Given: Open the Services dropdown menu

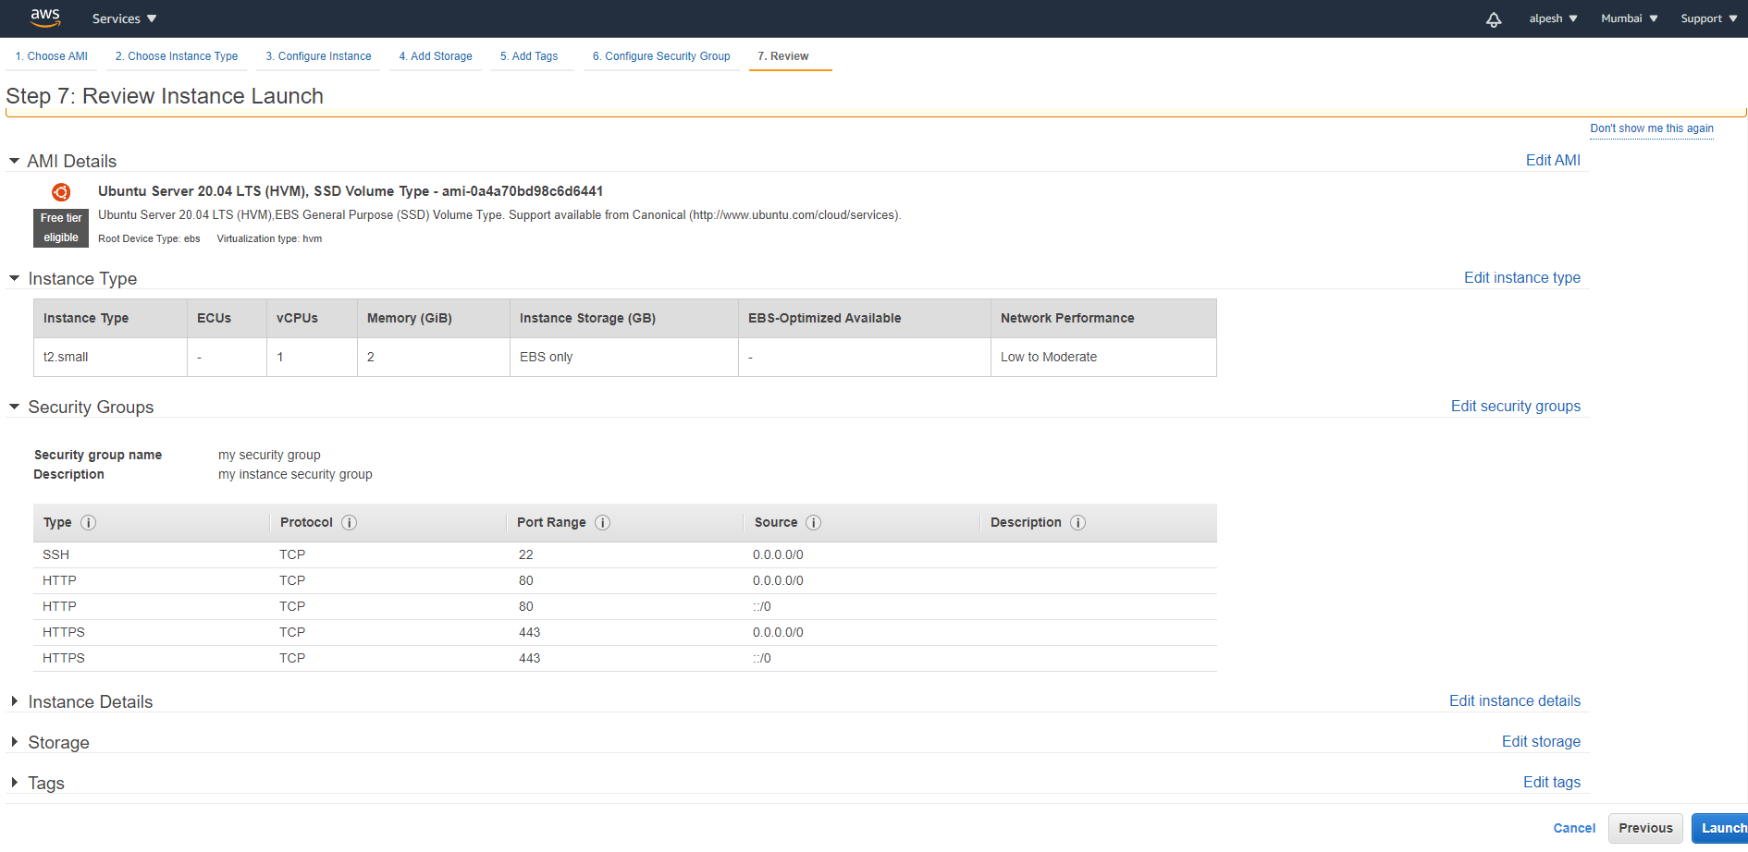Looking at the screenshot, I should (x=124, y=18).
